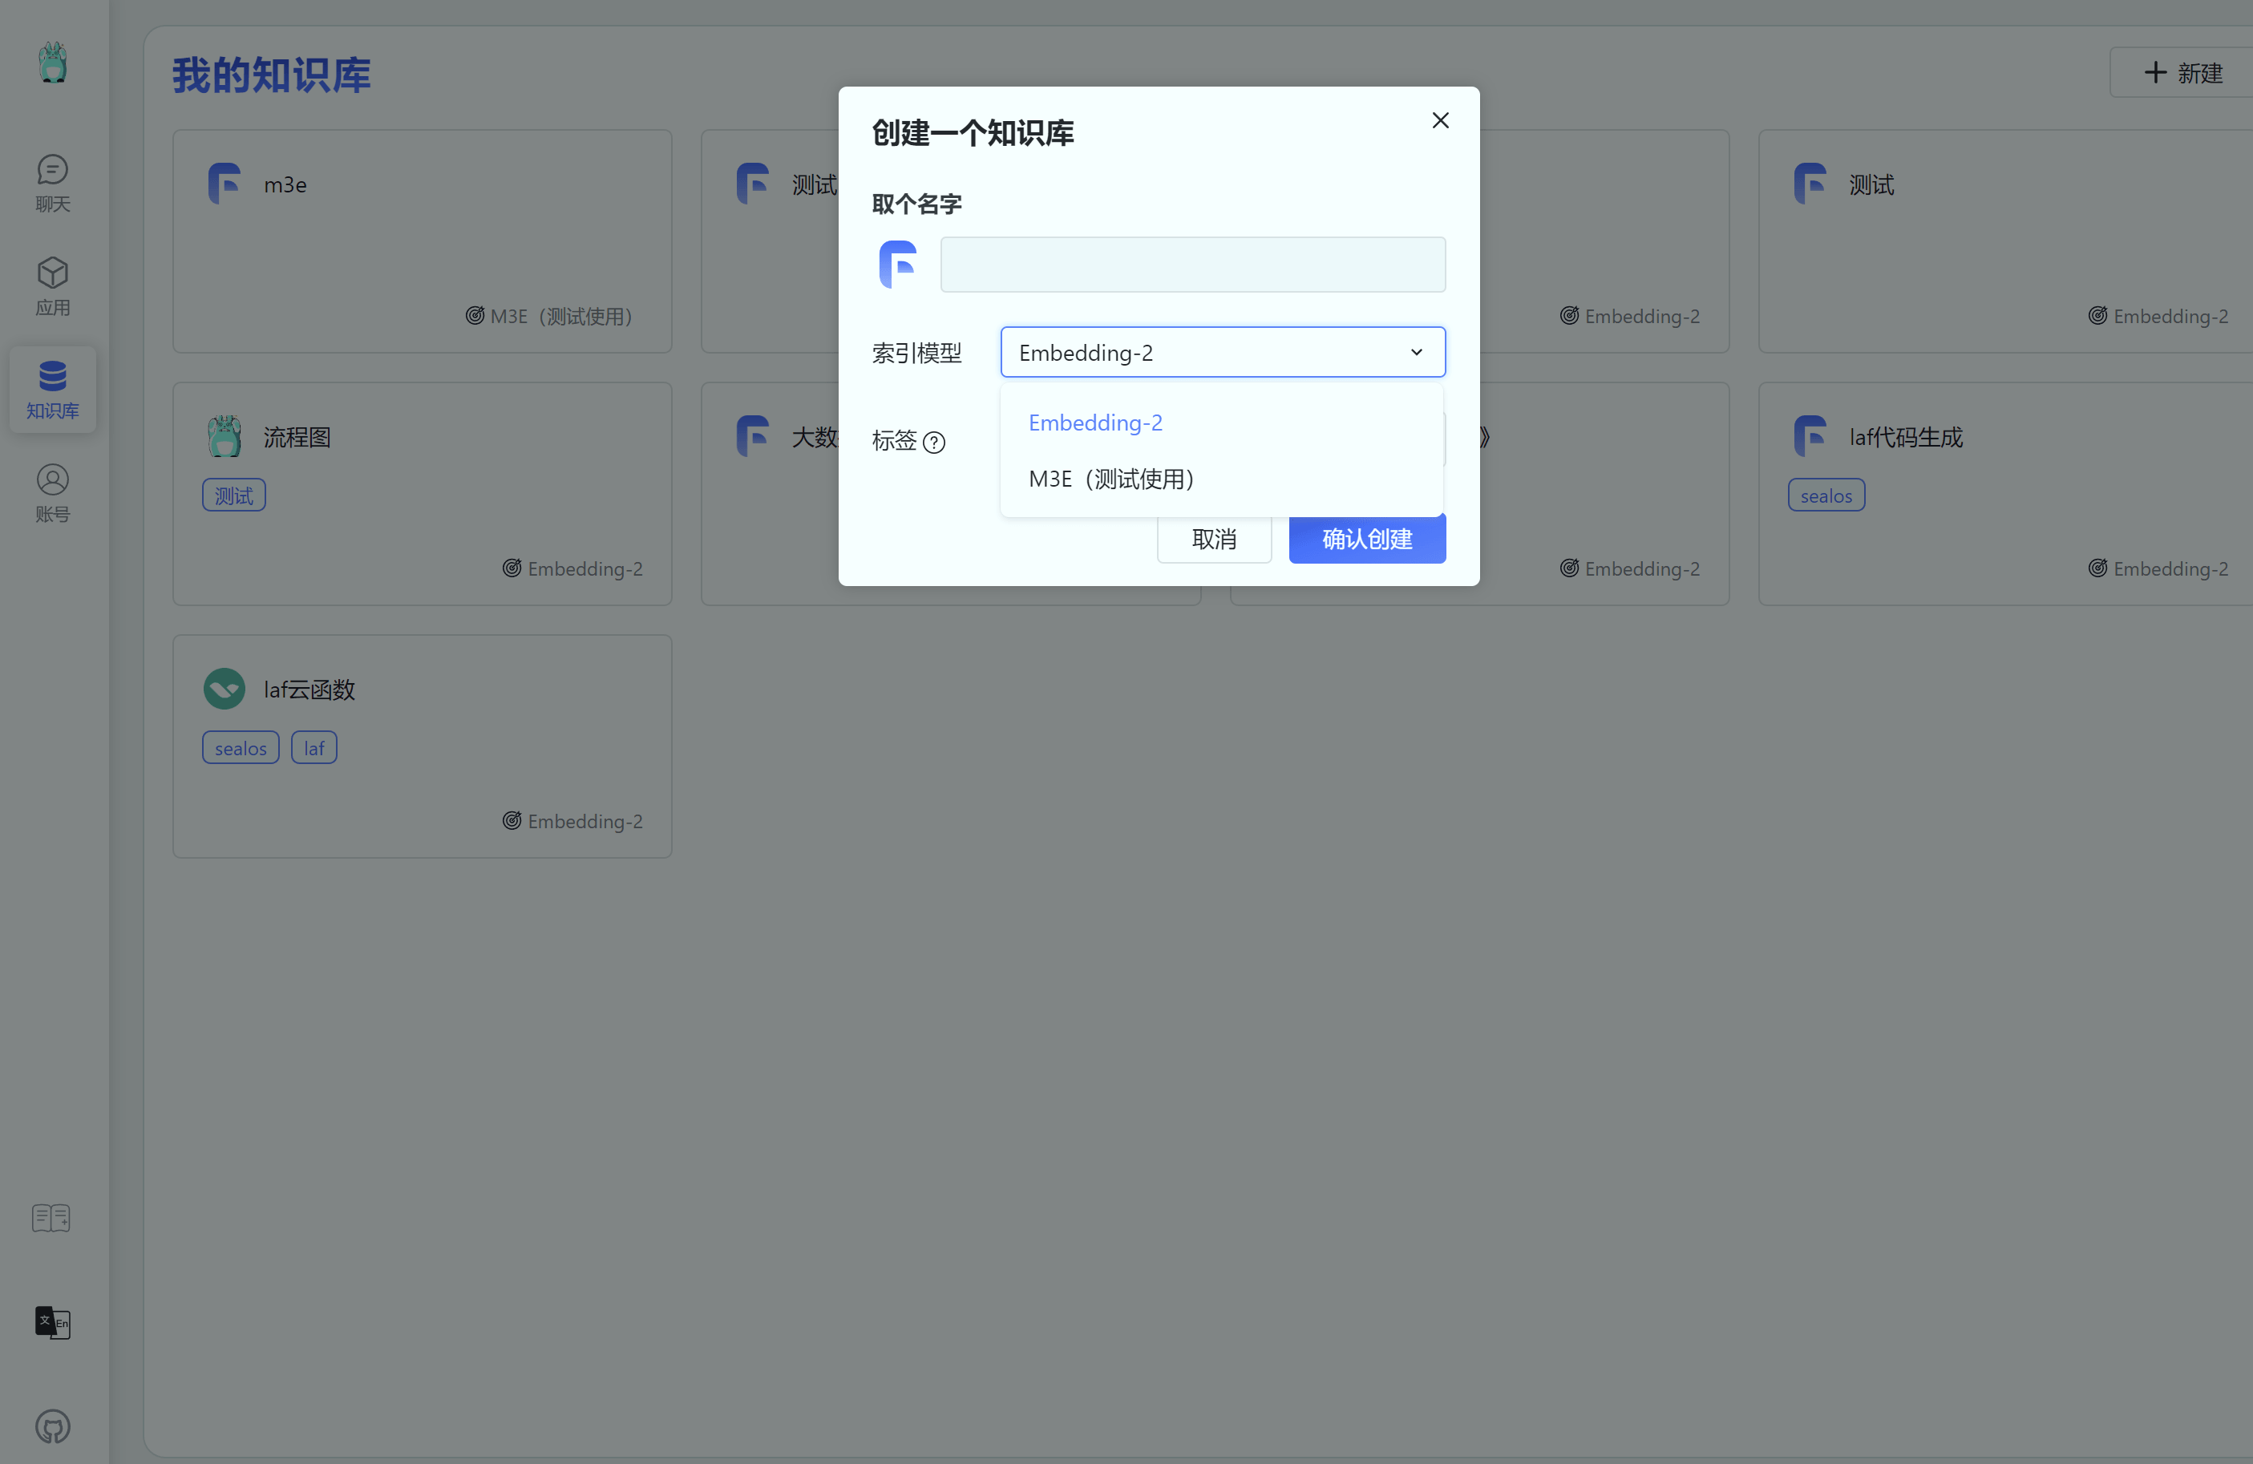Viewport: 2253px width, 1464px height.
Task: Click the language switch icon in sidebar
Action: (52, 1323)
